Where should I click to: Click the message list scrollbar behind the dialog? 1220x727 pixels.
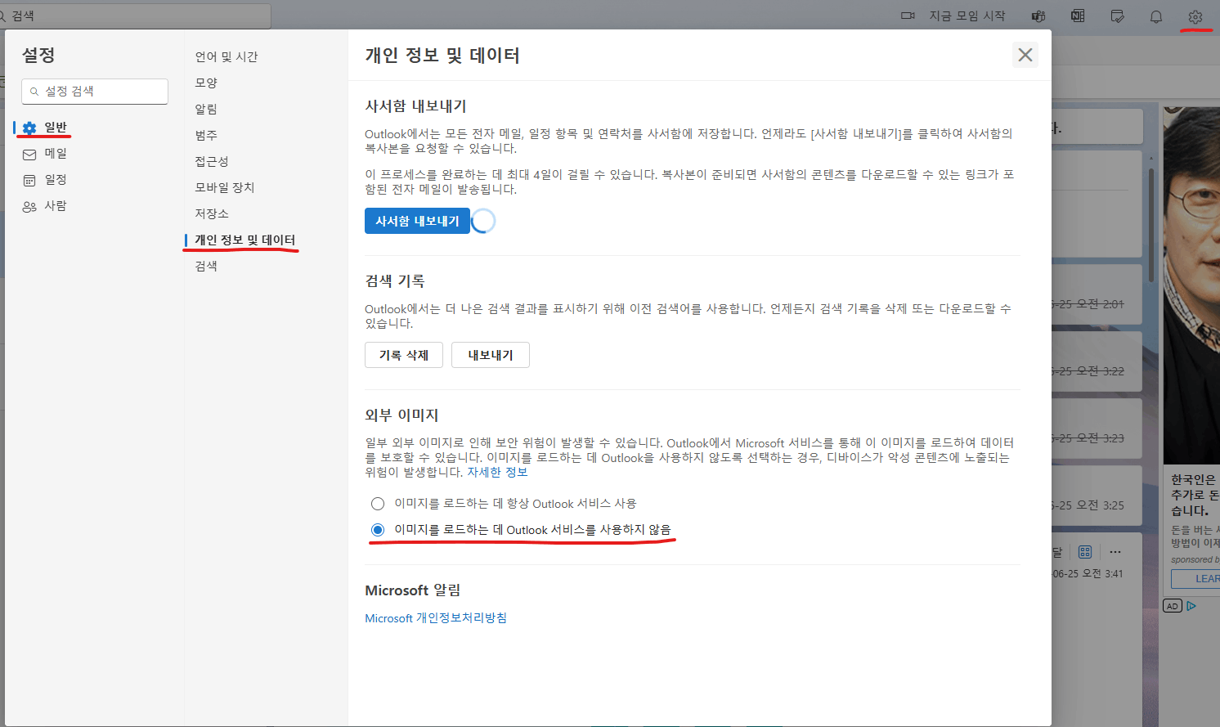(1151, 225)
